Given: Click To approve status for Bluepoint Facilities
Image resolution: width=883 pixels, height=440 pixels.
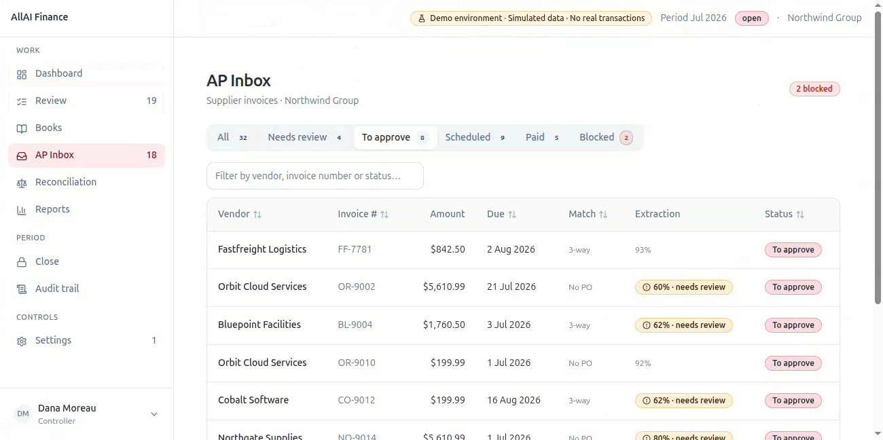Looking at the screenshot, I should tap(793, 325).
